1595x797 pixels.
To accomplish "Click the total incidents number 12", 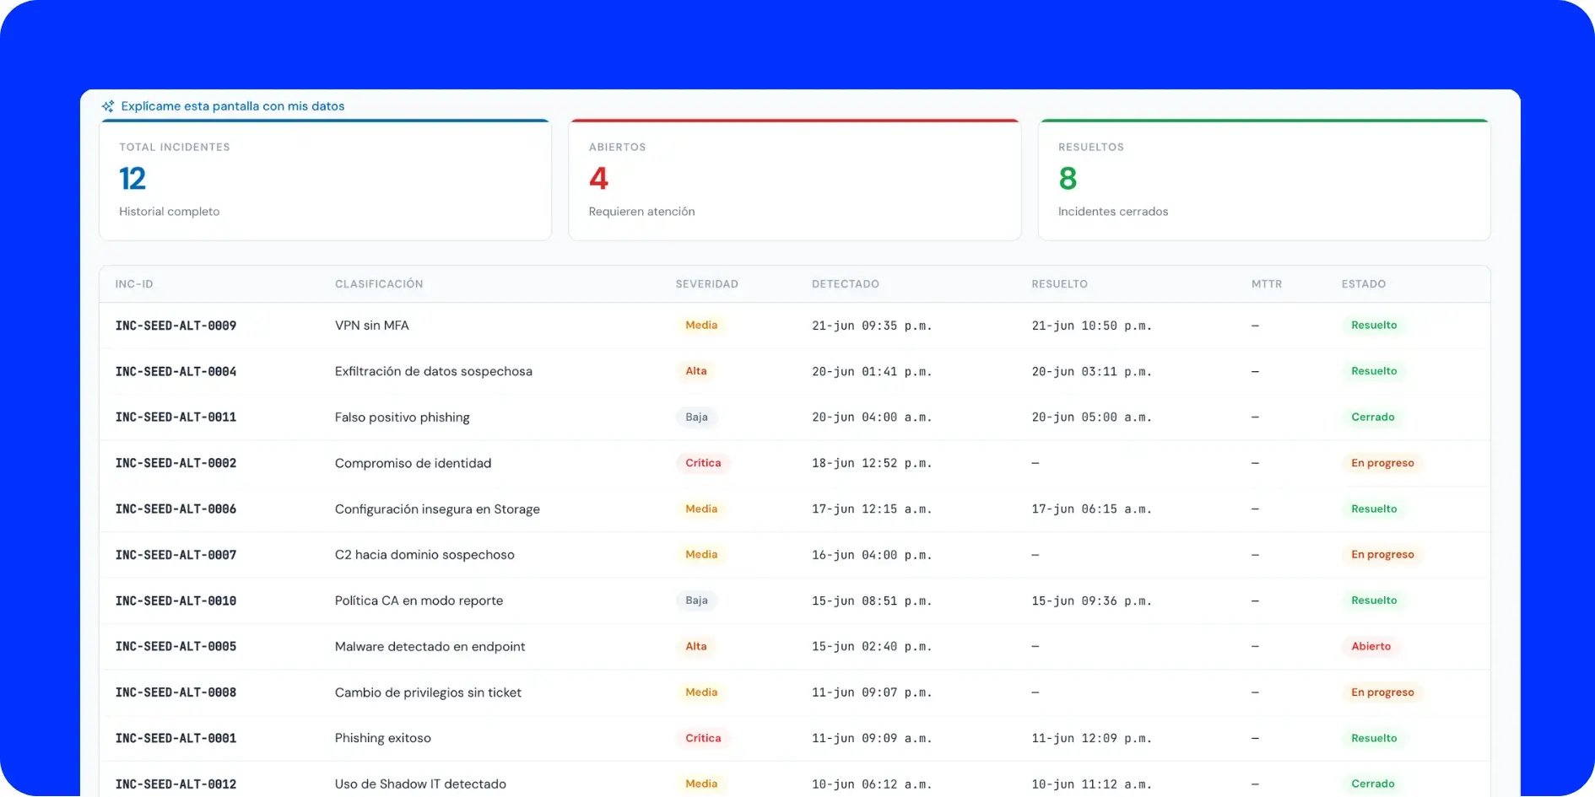I will (x=132, y=179).
